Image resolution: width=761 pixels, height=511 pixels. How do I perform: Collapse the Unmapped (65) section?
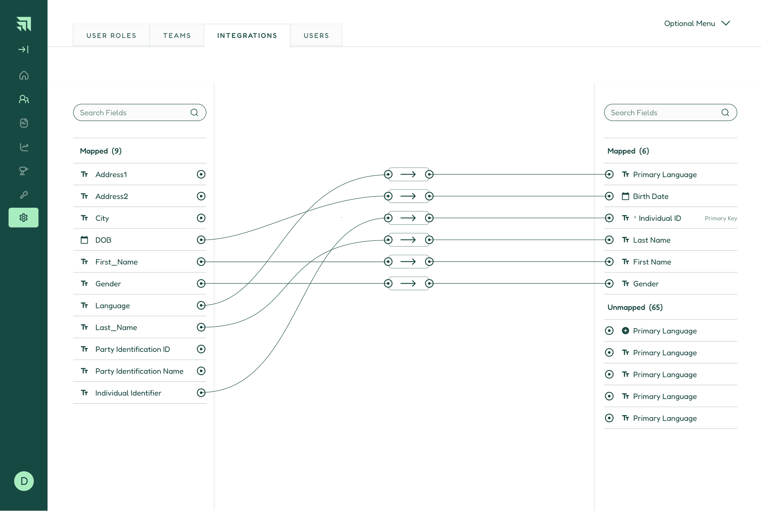(635, 307)
